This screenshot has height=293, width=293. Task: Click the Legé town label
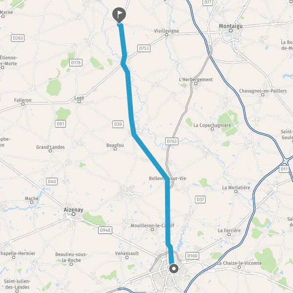click(x=79, y=98)
